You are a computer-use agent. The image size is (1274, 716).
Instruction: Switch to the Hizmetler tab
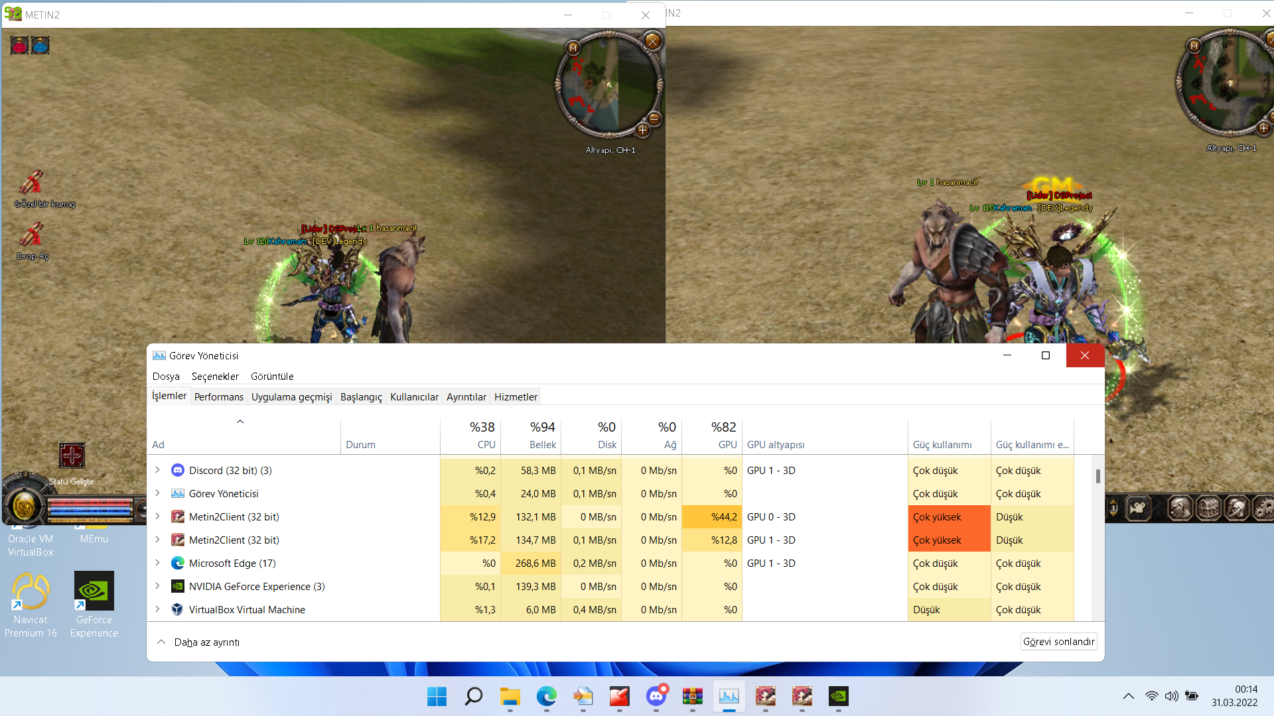tap(516, 396)
